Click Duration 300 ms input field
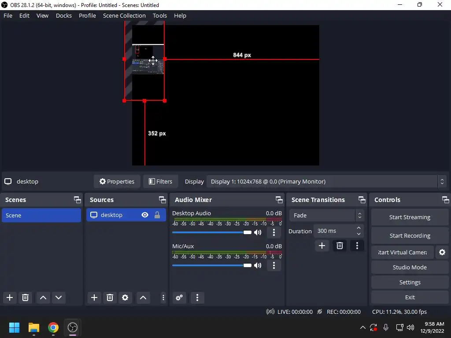This screenshot has height=338, width=451. (335, 231)
